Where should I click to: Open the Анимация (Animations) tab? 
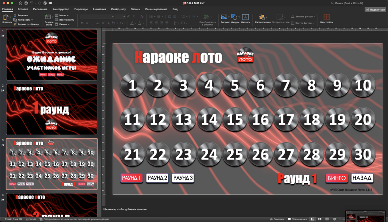click(99, 9)
